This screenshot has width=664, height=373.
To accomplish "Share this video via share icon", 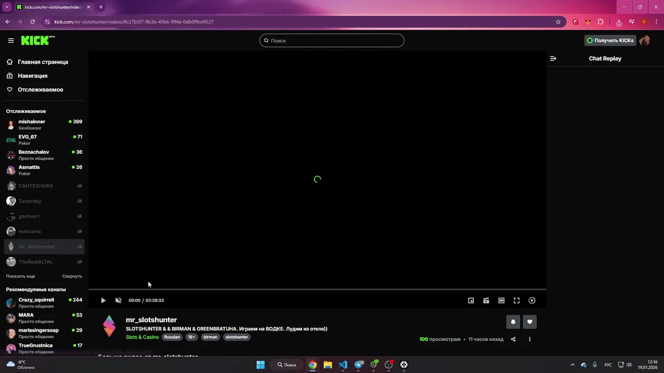I will [x=513, y=339].
